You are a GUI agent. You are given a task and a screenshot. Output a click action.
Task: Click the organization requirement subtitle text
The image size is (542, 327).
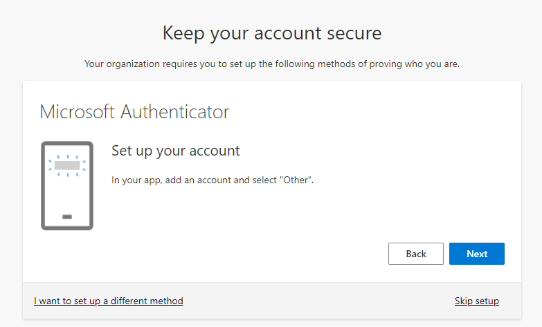(x=272, y=64)
